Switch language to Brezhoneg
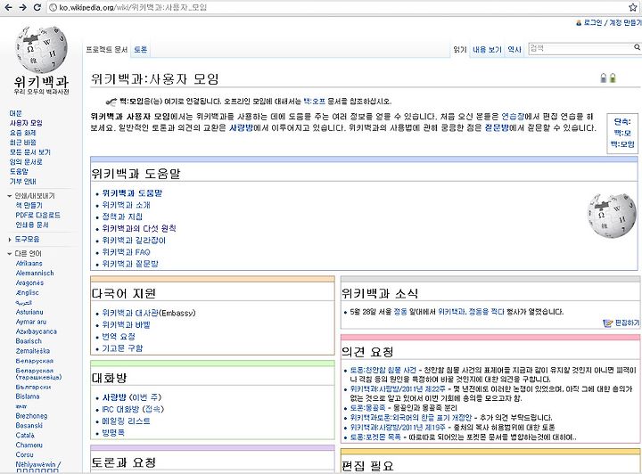 (x=31, y=416)
